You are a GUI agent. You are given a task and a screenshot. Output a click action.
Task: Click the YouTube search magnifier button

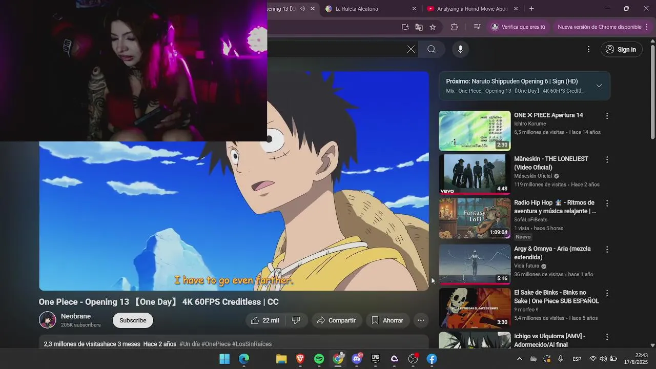(x=432, y=49)
